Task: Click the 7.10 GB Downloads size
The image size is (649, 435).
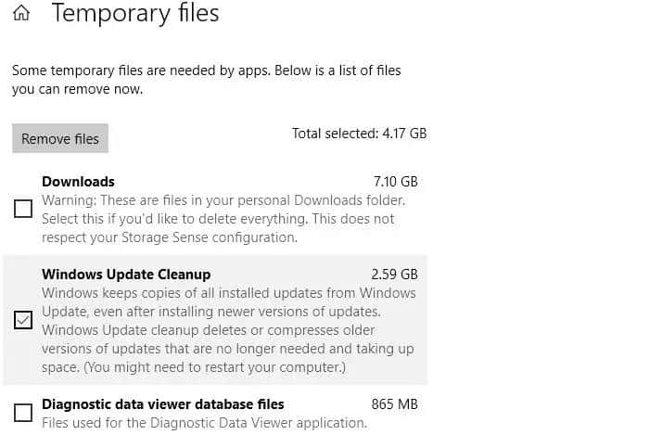Action: [x=394, y=182]
